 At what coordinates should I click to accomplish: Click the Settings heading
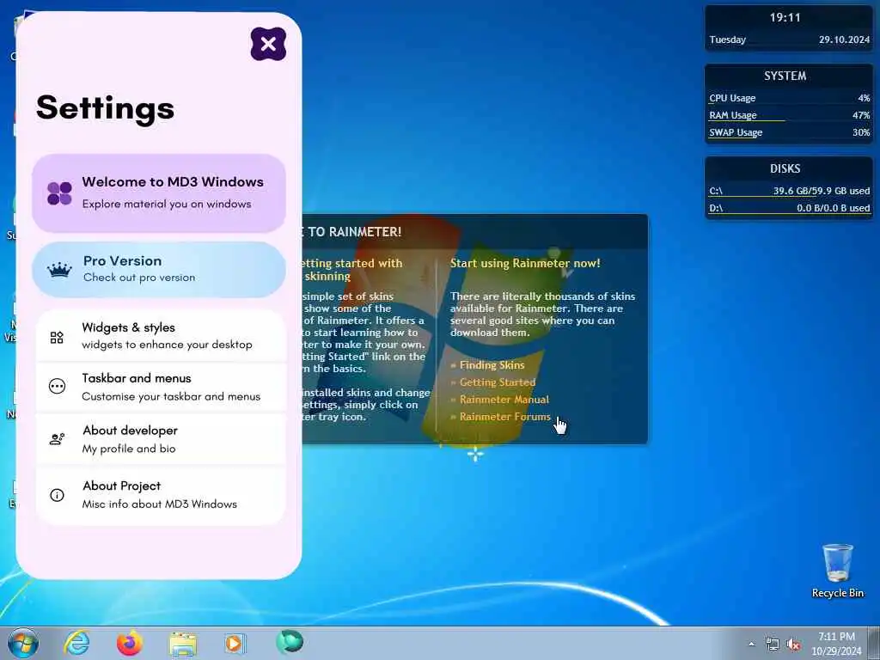coord(105,108)
